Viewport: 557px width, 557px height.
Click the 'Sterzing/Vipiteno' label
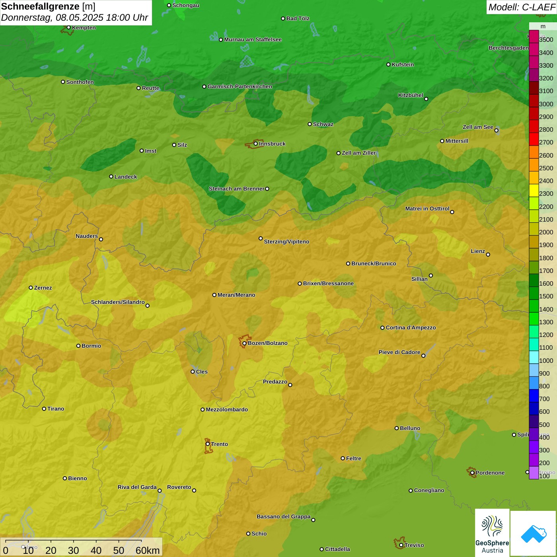(286, 241)
